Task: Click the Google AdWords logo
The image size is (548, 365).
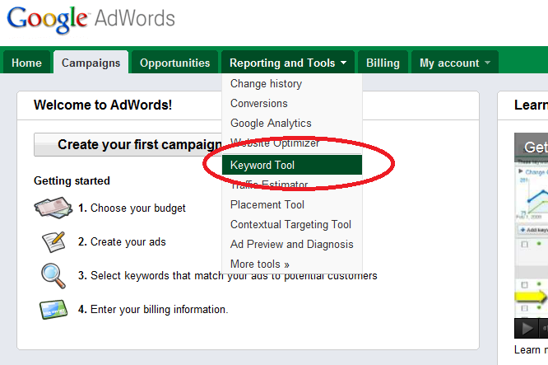Action: 91,20
